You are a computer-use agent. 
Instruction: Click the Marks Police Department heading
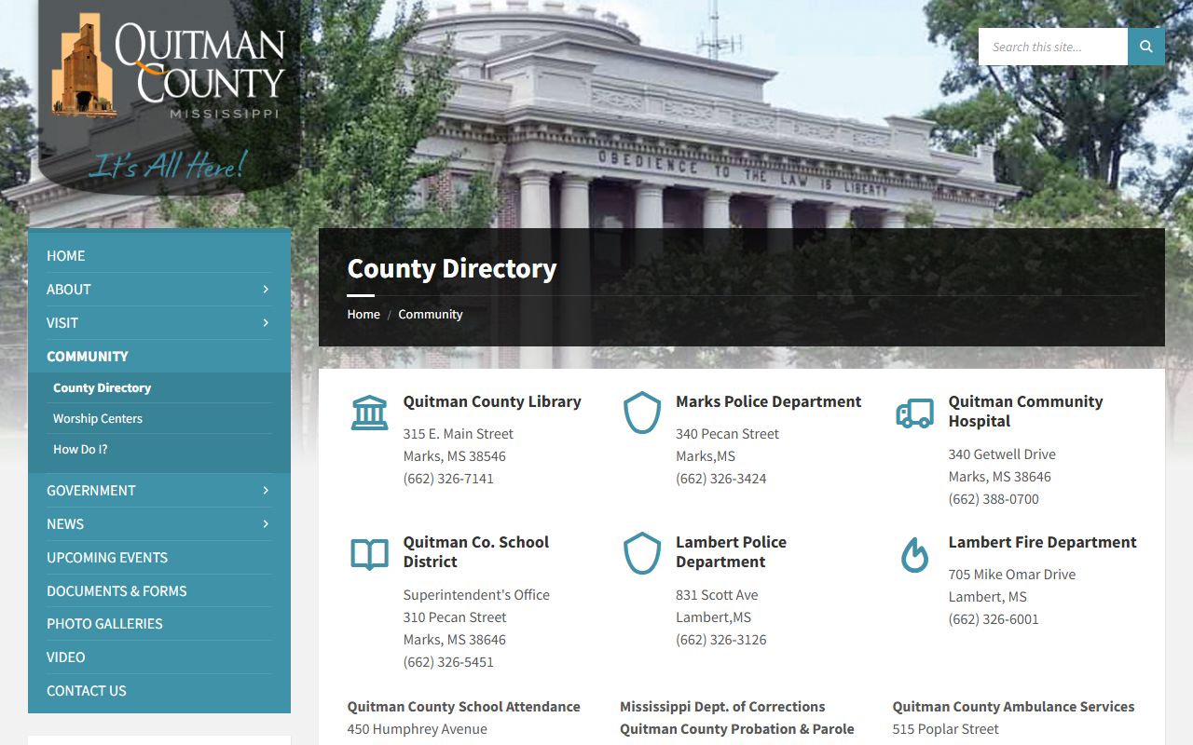click(769, 401)
